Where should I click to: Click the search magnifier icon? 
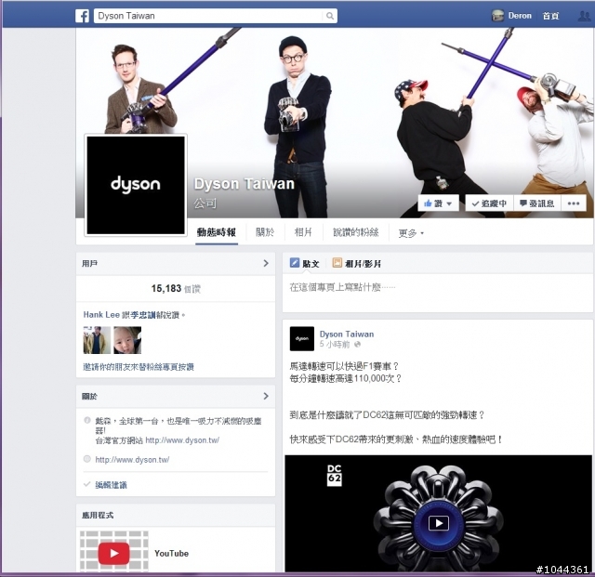(x=330, y=16)
